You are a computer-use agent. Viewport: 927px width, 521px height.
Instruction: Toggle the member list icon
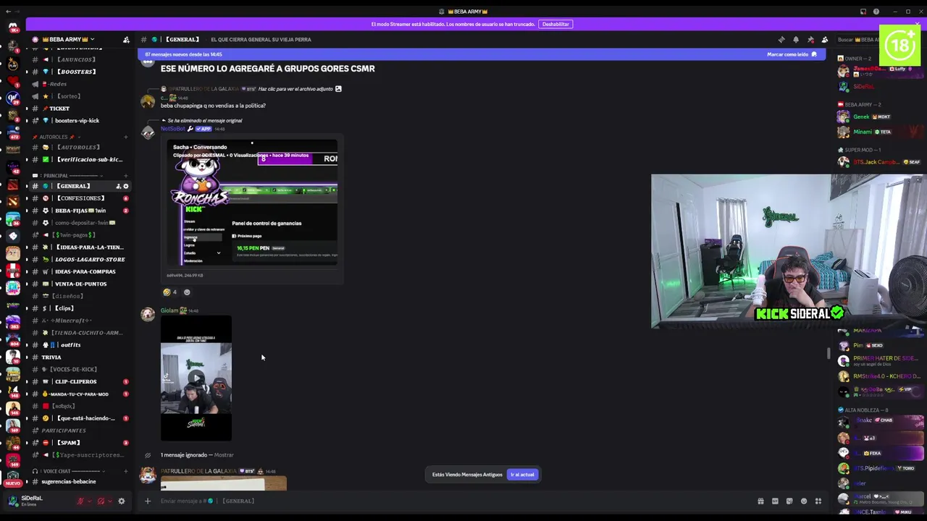(x=824, y=40)
